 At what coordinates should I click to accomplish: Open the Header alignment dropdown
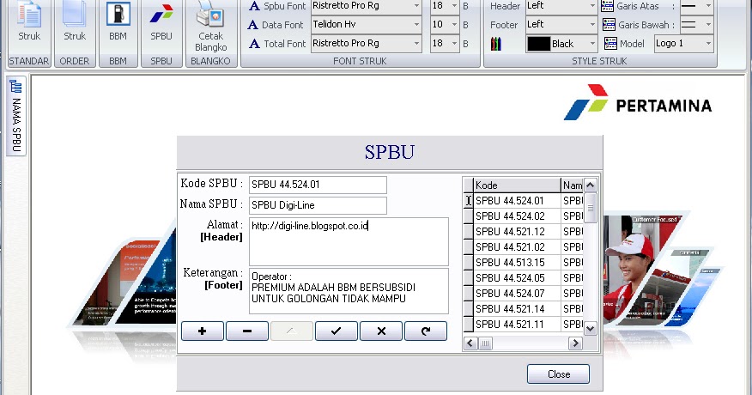(592, 6)
